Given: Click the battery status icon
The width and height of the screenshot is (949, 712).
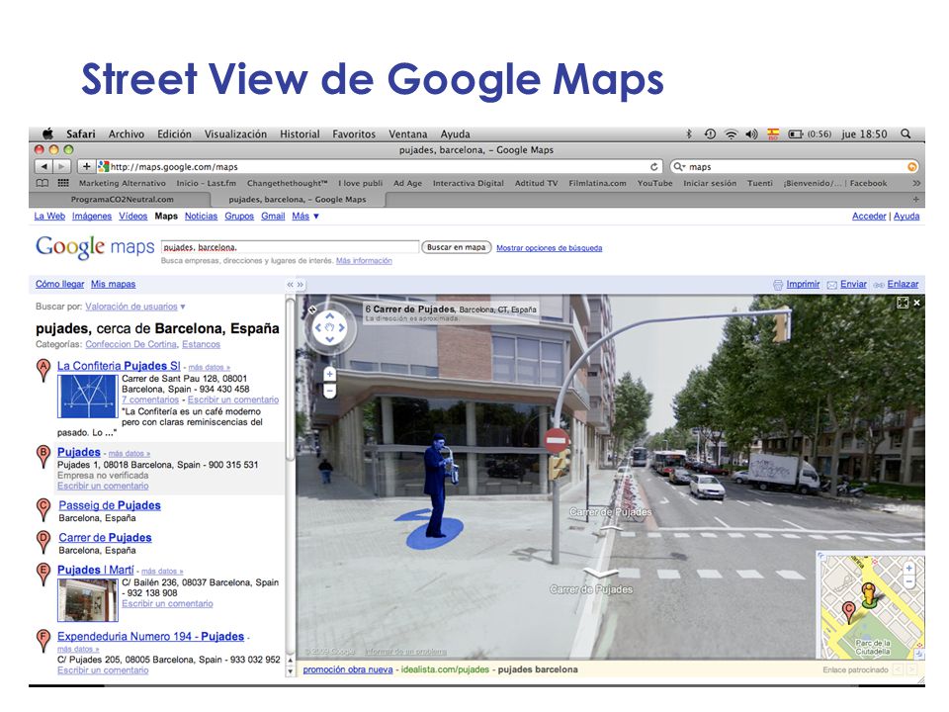Looking at the screenshot, I should [795, 133].
